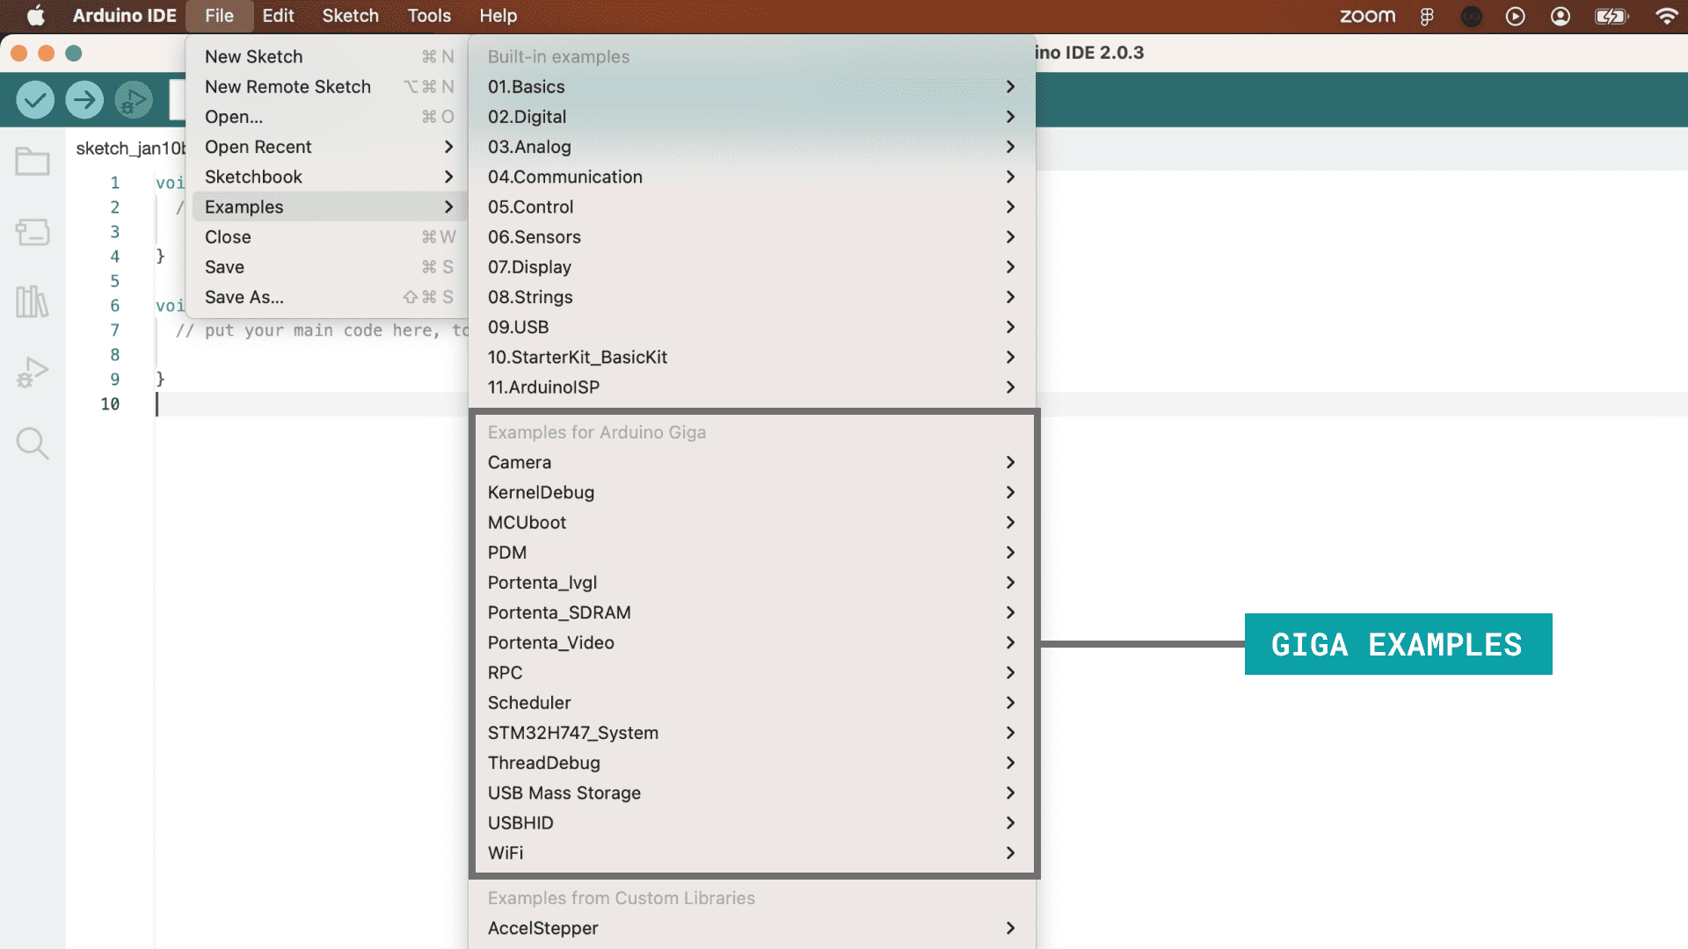Screen dimensions: 1688x949
Task: Open the Debug sidebar panel icon
Action: point(33,373)
